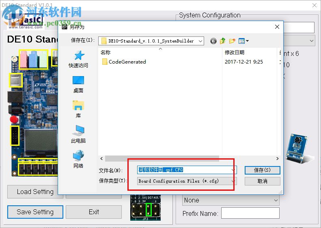
Task: Click Cancel (取消) button
Action: coord(262,181)
